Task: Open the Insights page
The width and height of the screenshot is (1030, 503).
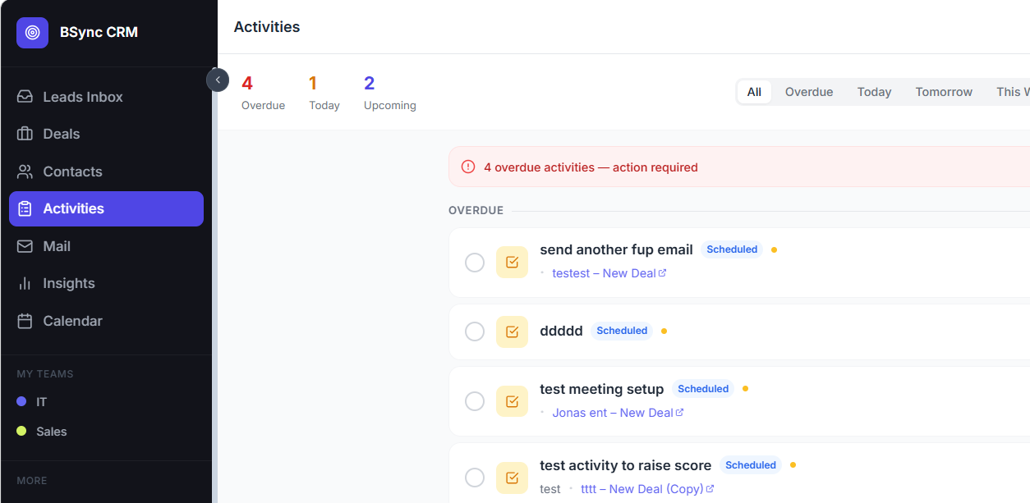Action: pyautogui.click(x=106, y=283)
